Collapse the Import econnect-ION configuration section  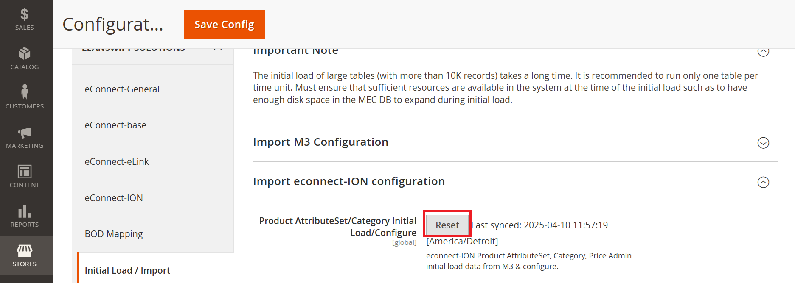click(x=764, y=183)
